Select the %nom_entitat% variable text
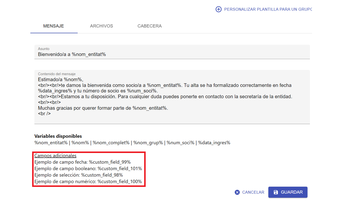The image size is (346, 216). [x=51, y=143]
